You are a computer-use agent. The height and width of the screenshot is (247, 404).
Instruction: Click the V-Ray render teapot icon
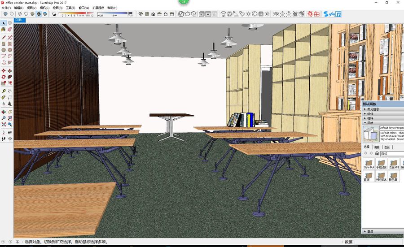pos(187,14)
